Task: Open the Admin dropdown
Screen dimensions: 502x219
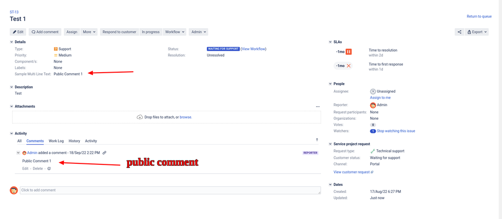Action: [198, 32]
